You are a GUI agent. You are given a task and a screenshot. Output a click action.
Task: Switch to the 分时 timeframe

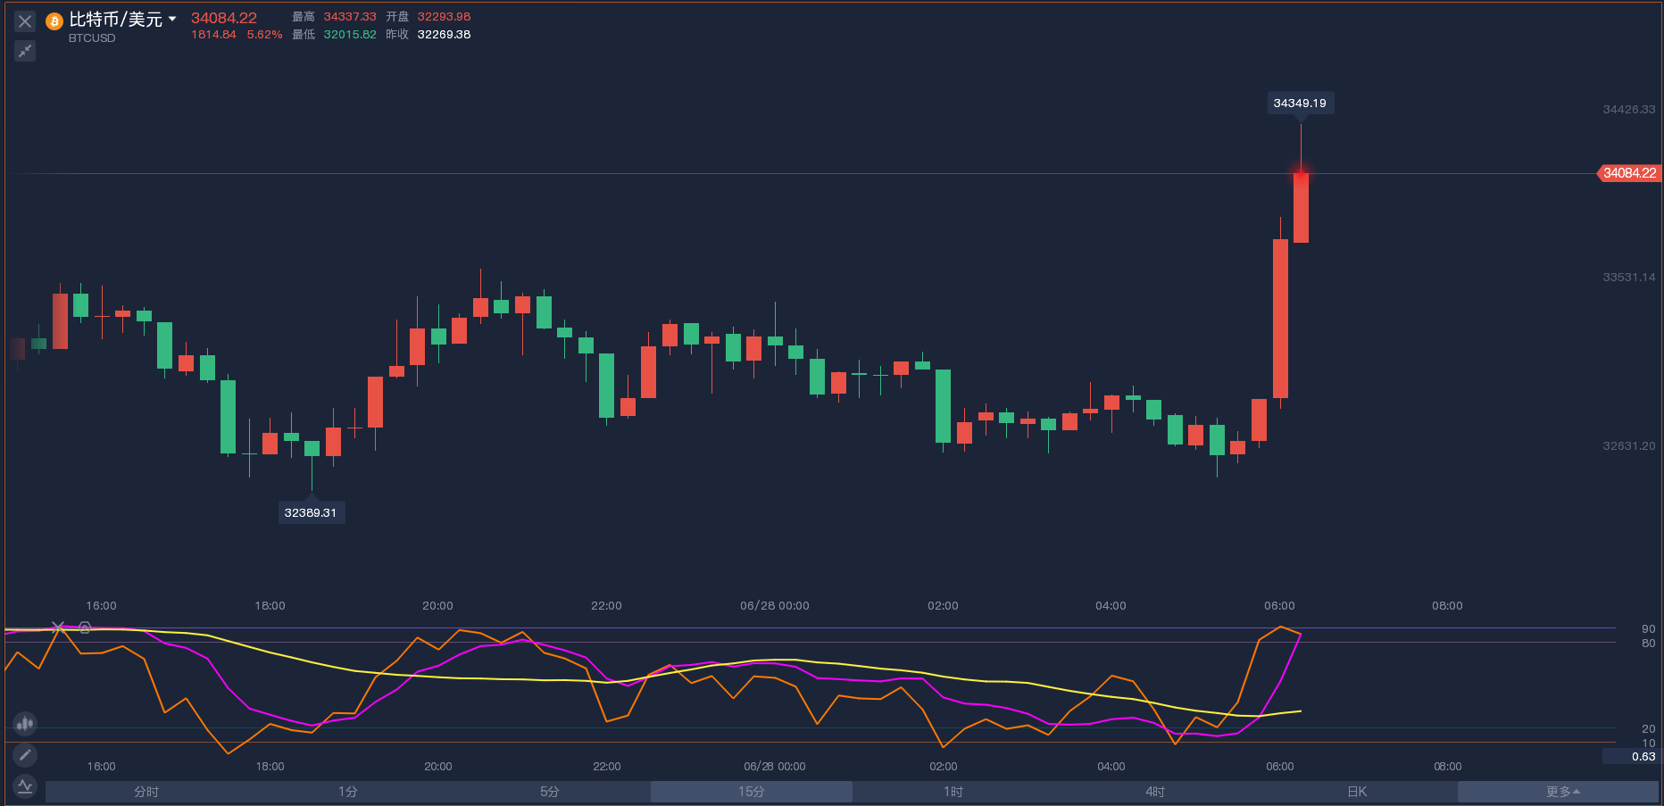pos(146,792)
